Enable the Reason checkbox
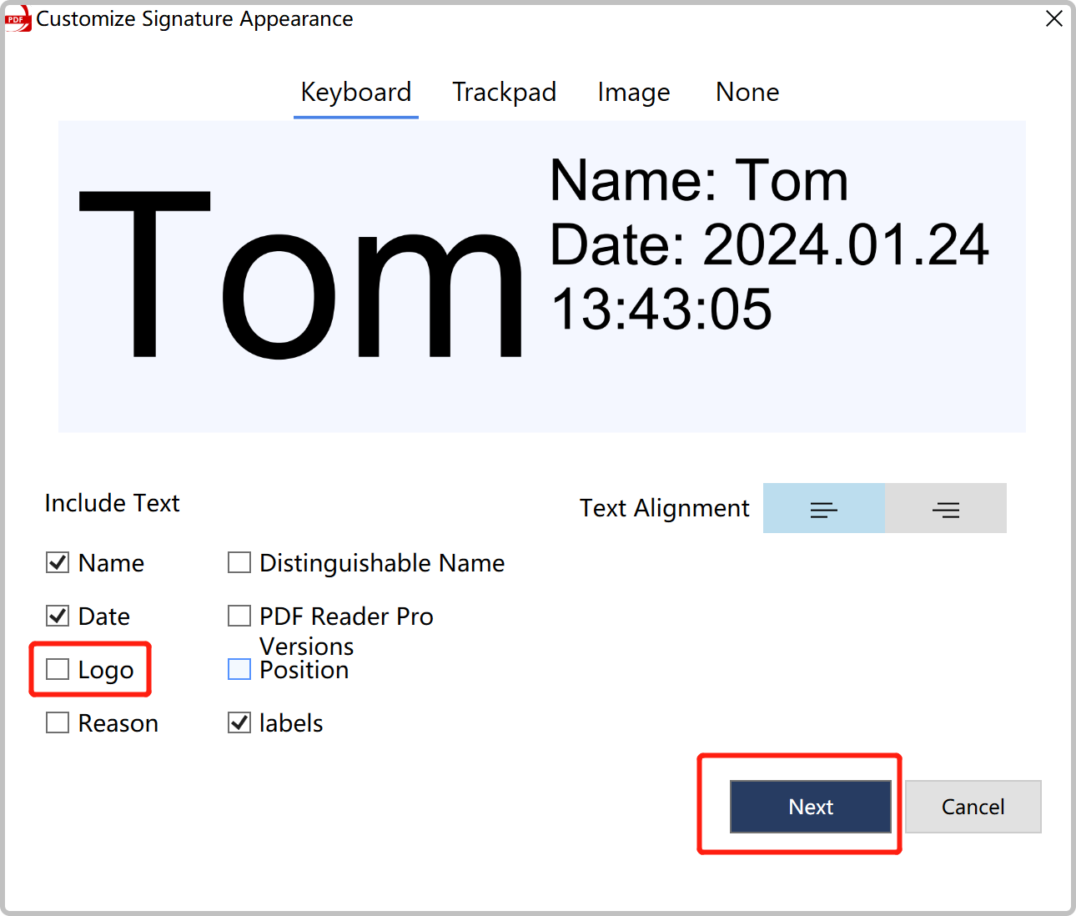The height and width of the screenshot is (916, 1076). tap(58, 722)
